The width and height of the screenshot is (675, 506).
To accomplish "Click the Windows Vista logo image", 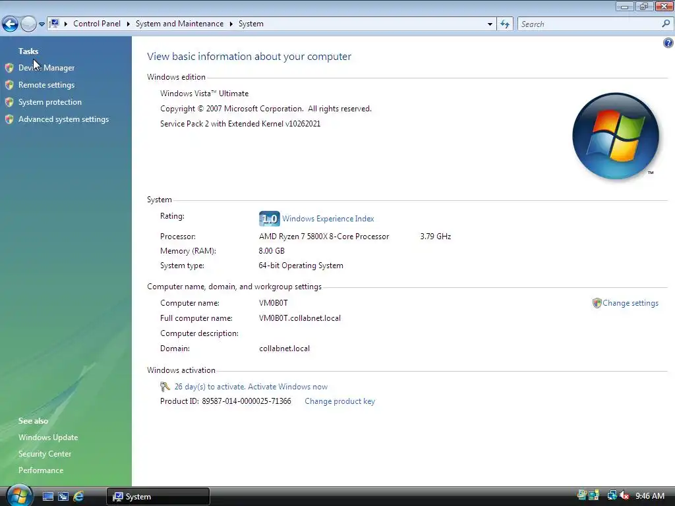I will pyautogui.click(x=616, y=136).
